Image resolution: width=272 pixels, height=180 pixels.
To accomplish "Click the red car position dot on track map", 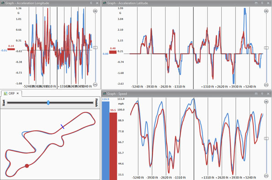I will pyautogui.click(x=27, y=166).
